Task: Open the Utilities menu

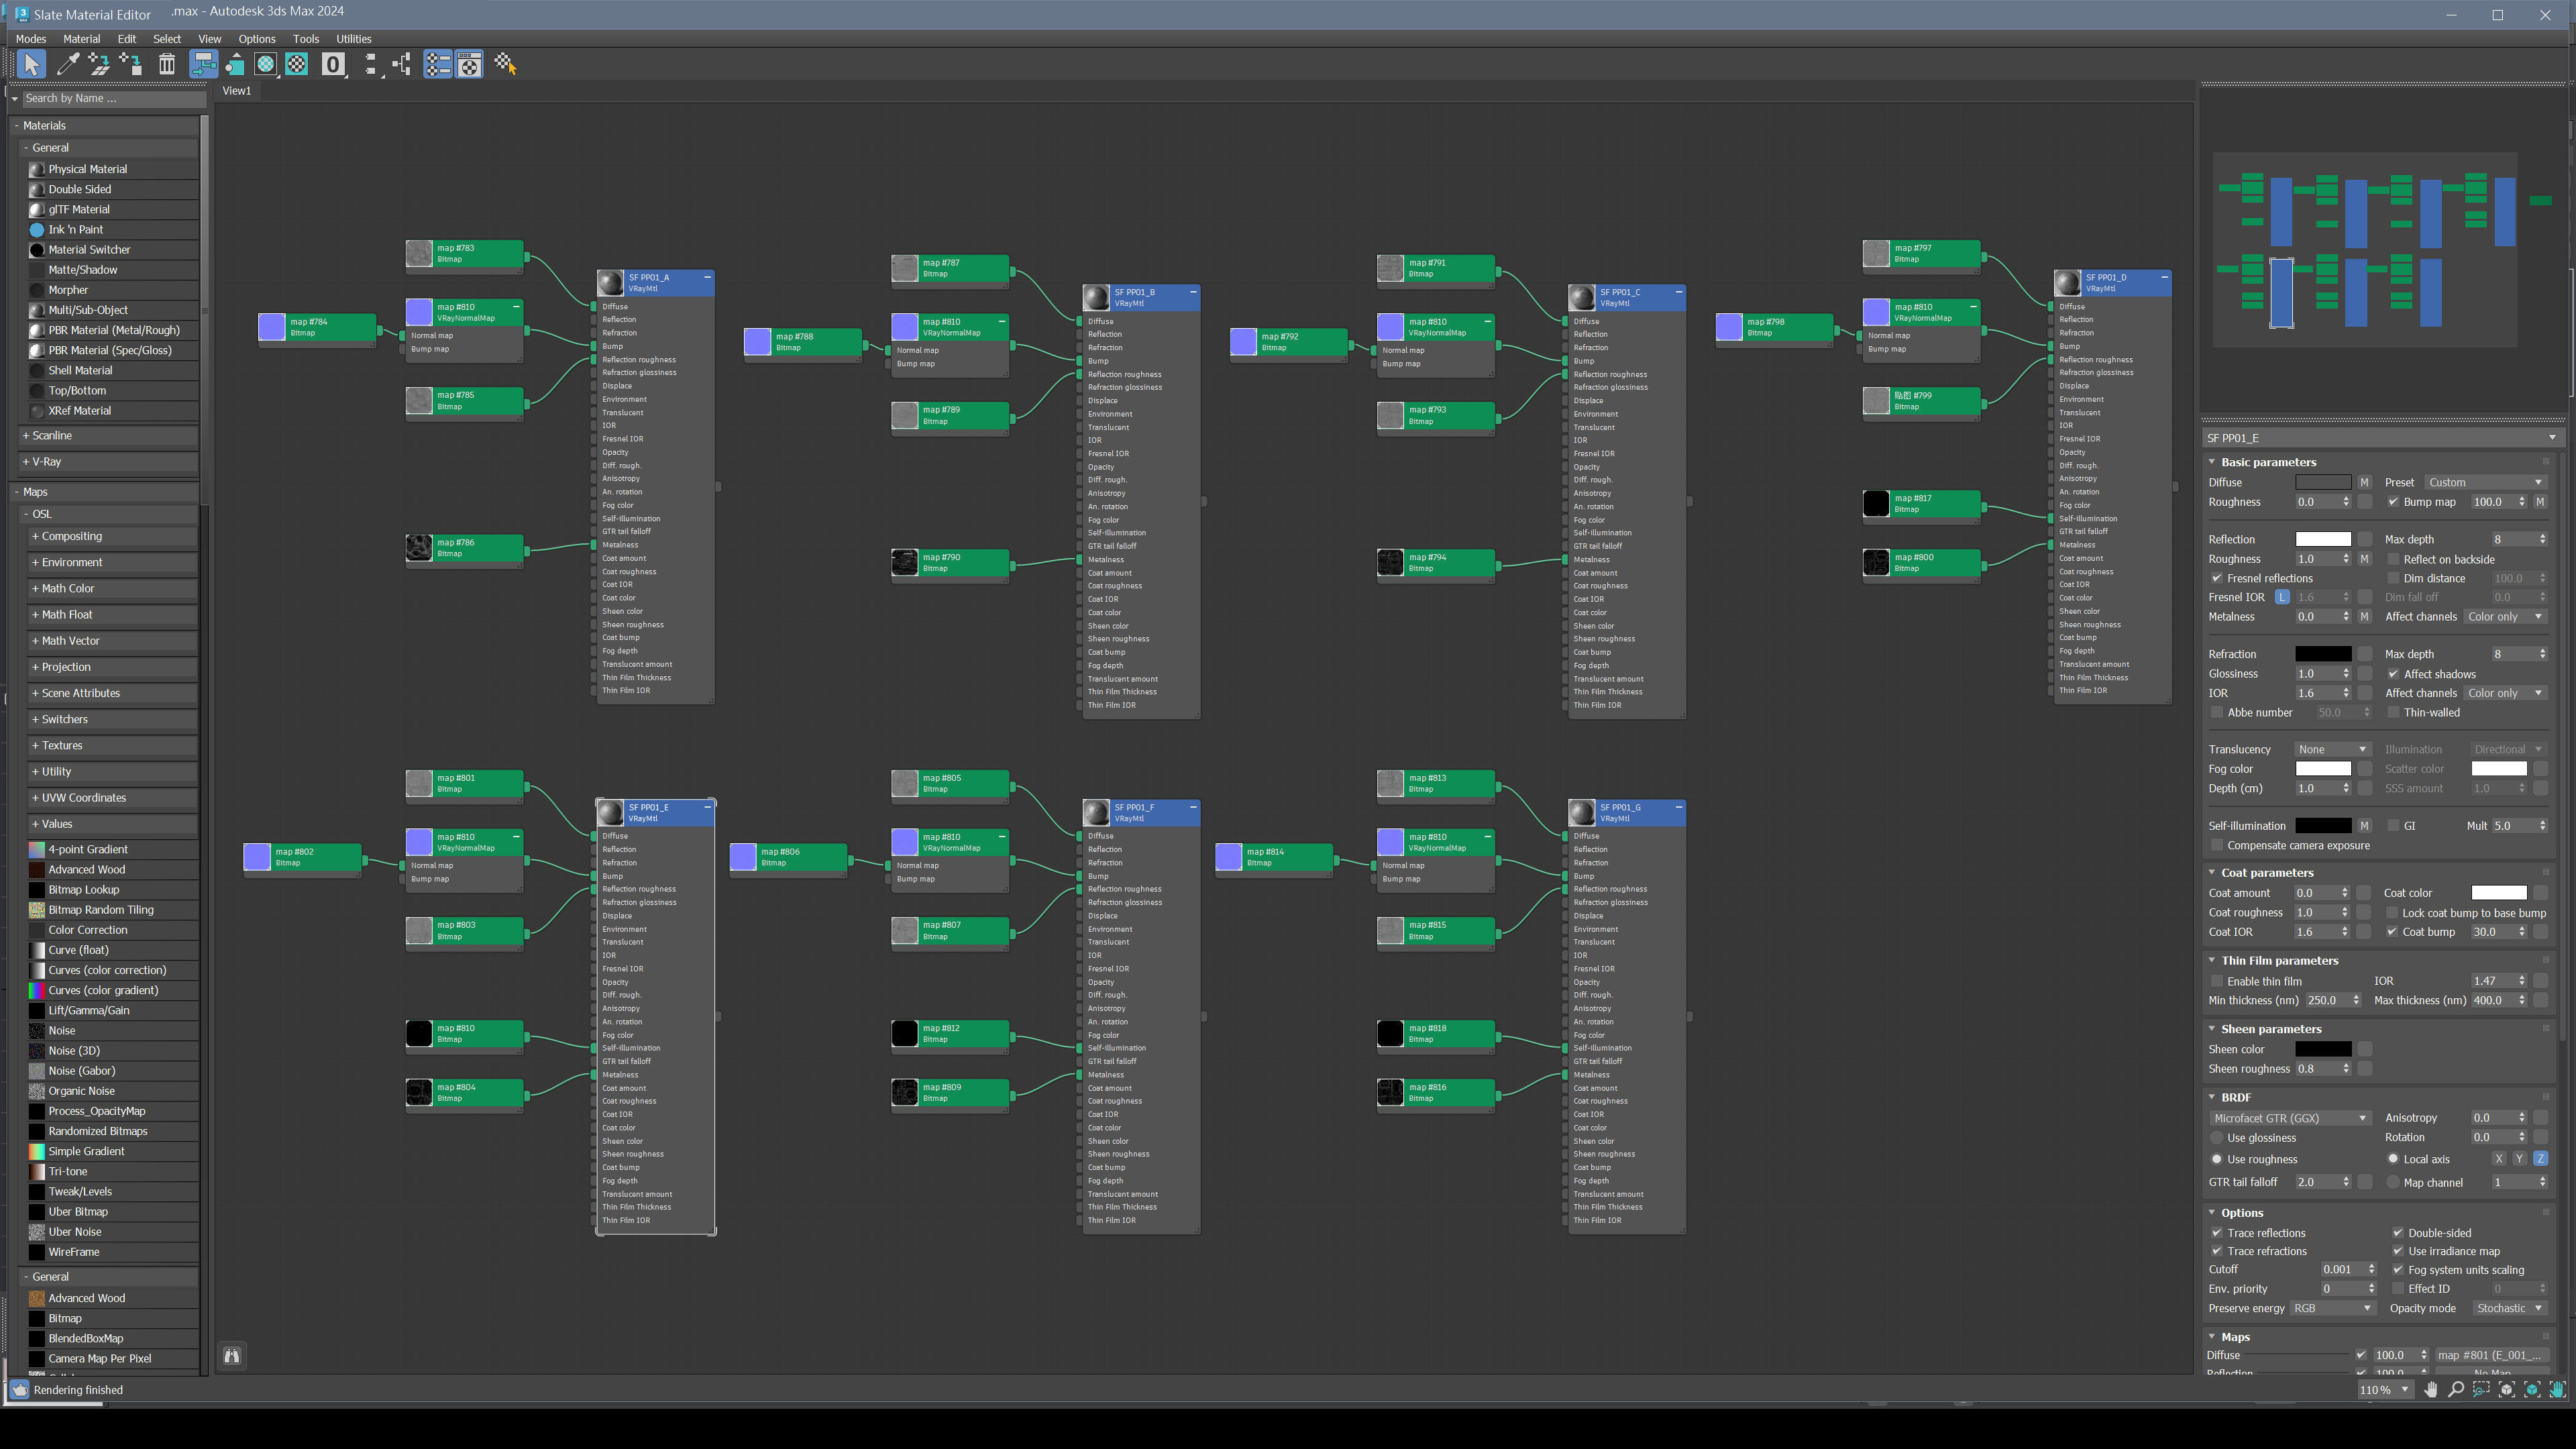Action: coord(353,39)
